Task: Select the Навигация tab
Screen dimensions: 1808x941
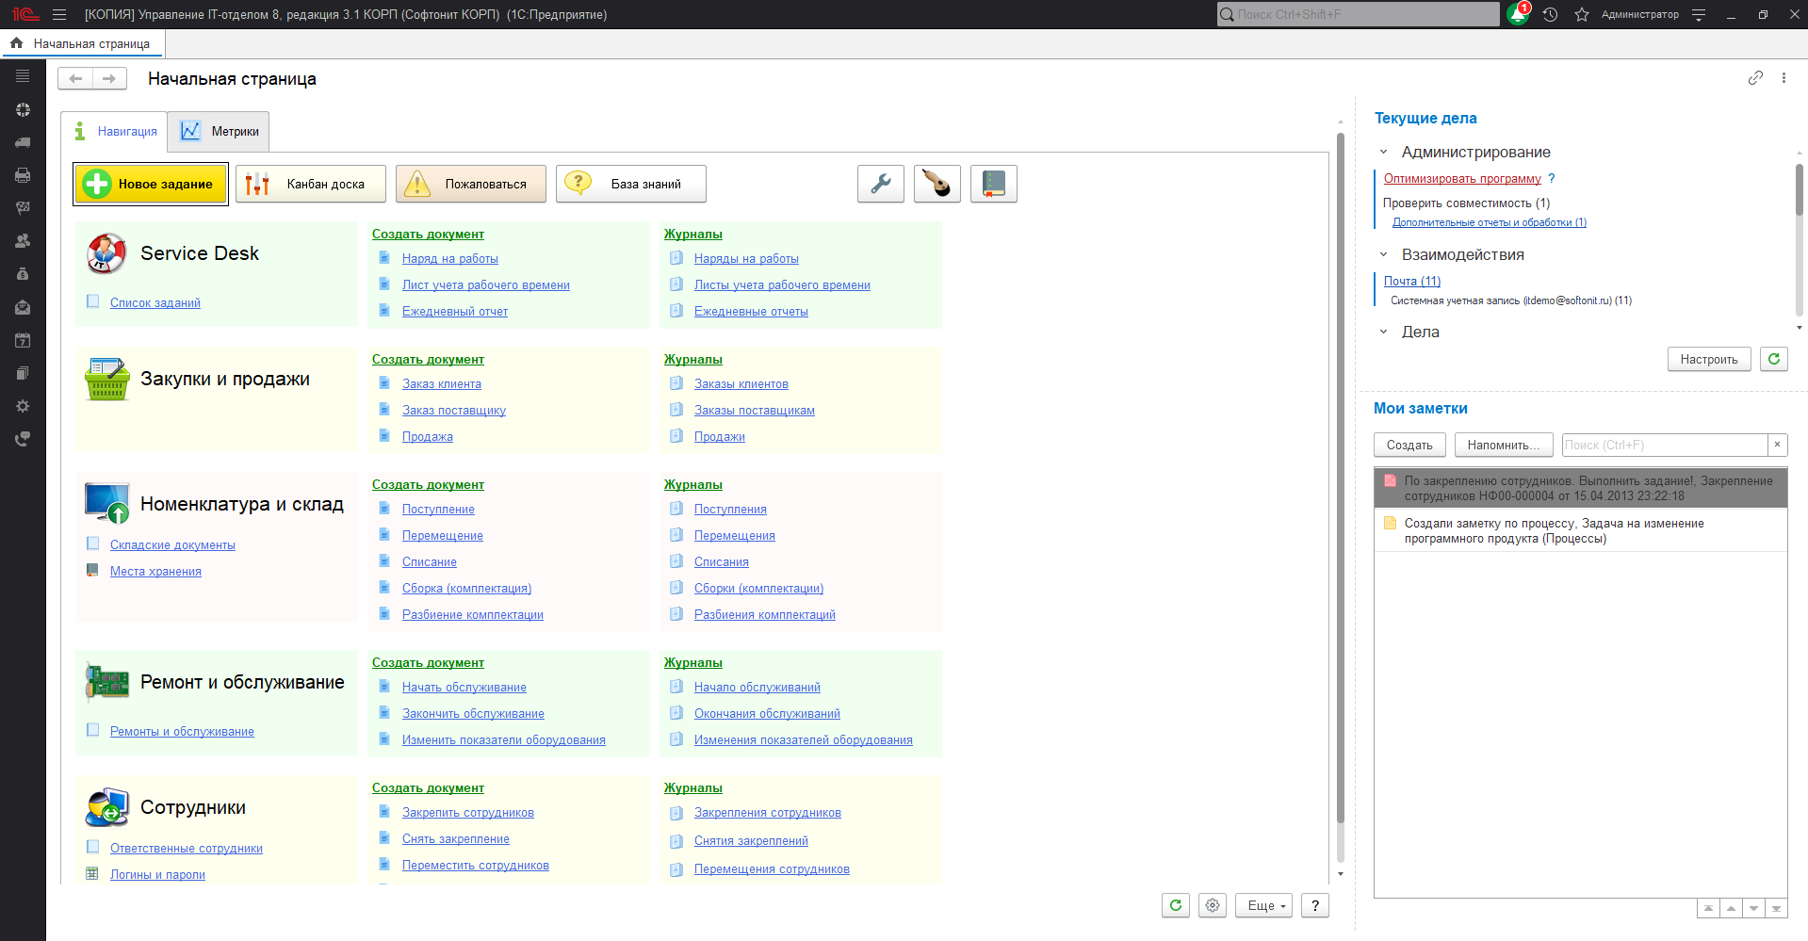Action: (x=115, y=132)
